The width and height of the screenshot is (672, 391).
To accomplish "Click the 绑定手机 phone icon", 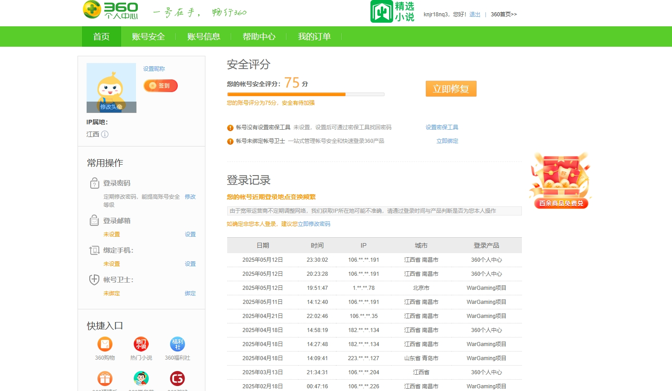I will 94,250.
